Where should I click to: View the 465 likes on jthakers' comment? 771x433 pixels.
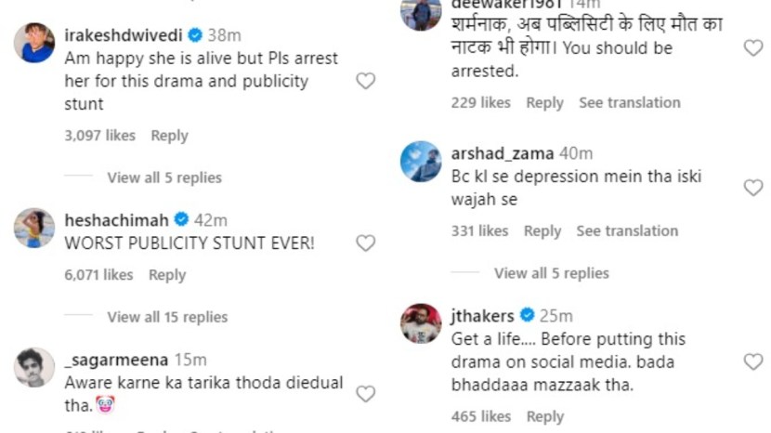coord(481,416)
